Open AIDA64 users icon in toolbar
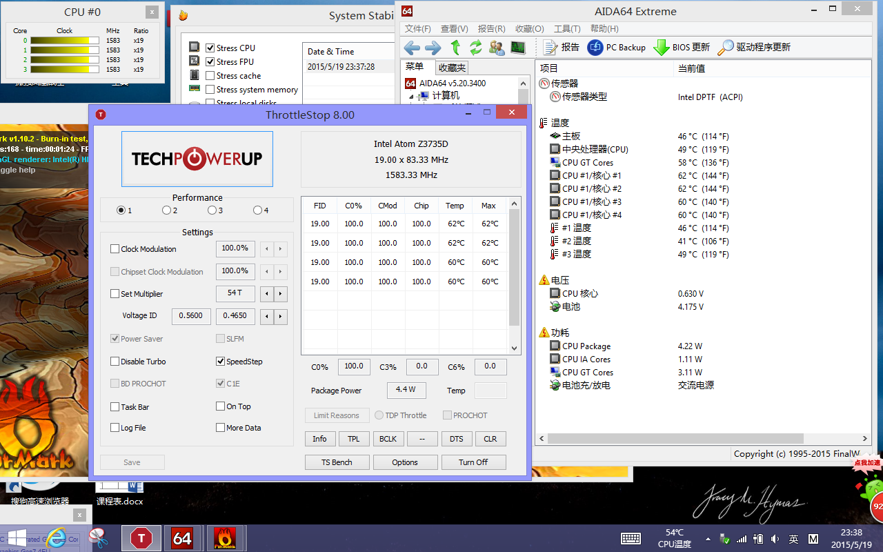The image size is (883, 552). tap(497, 48)
